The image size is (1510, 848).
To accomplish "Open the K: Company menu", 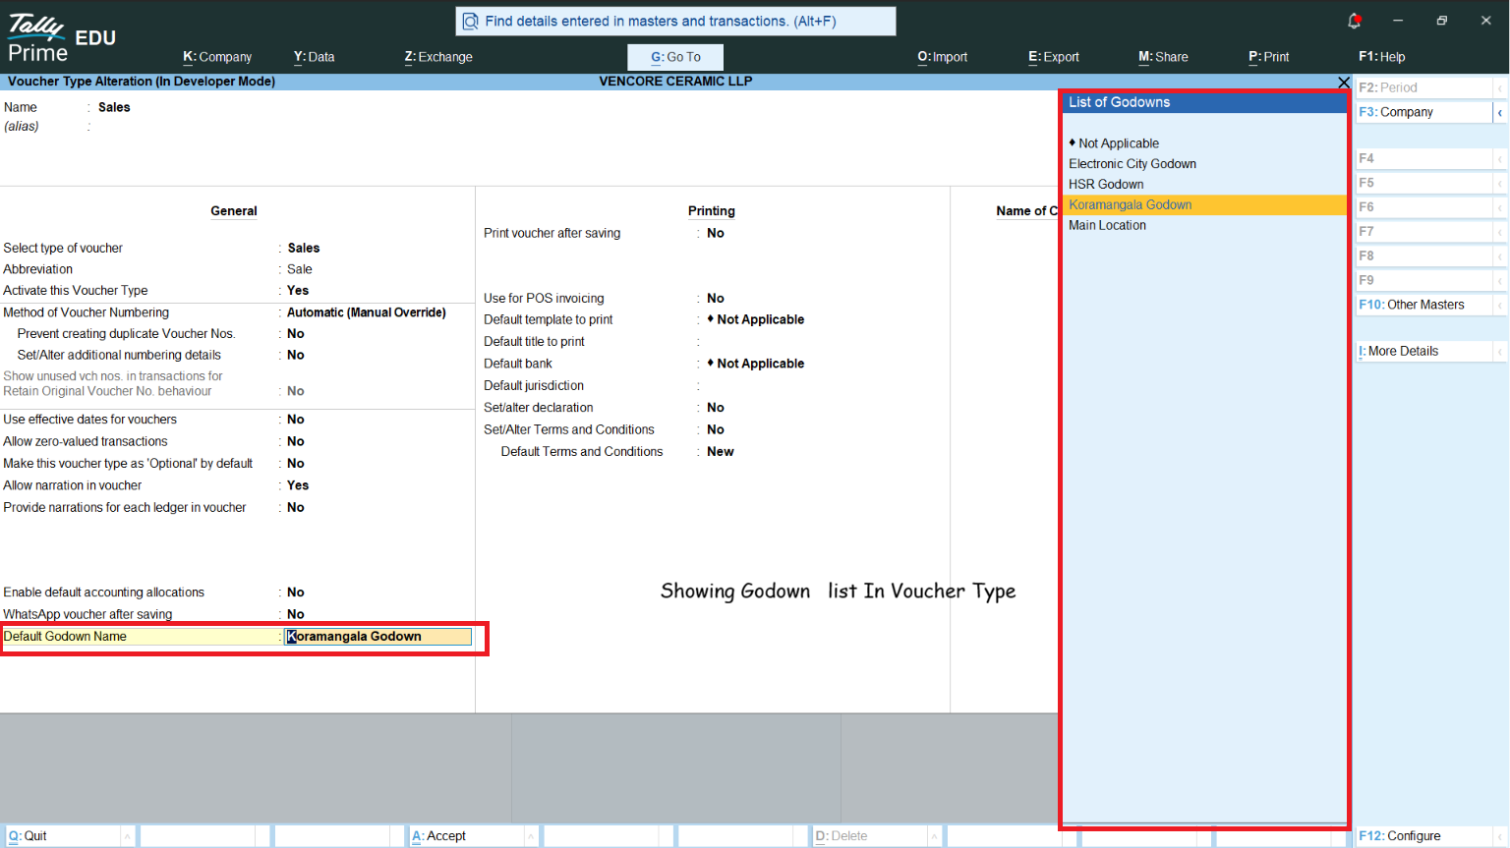I will tap(217, 57).
